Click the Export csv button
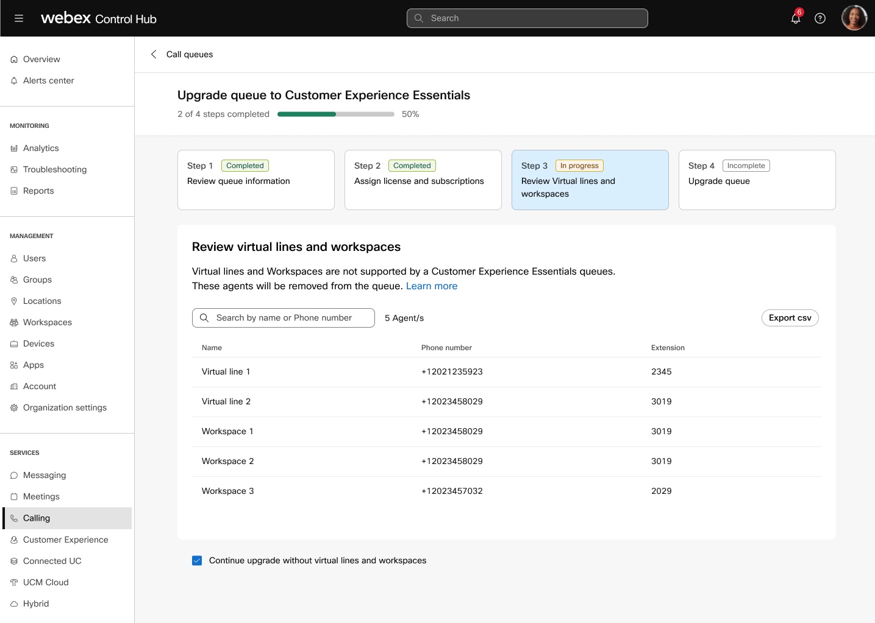 pos(790,318)
